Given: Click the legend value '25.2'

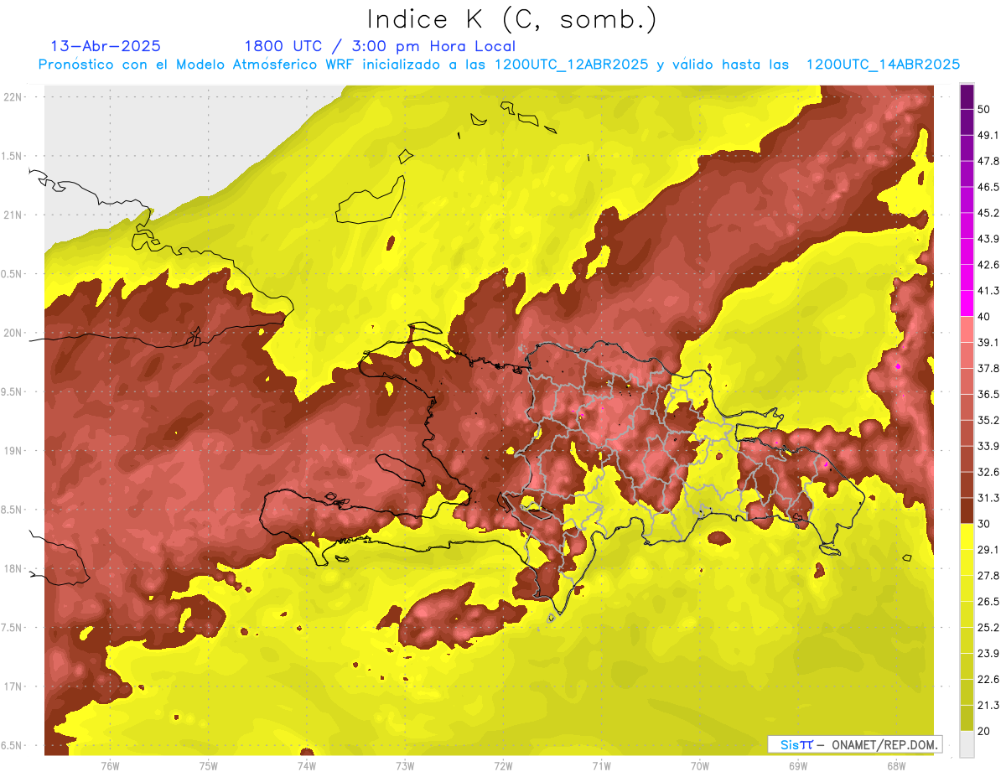Looking at the screenshot, I should 988,628.
